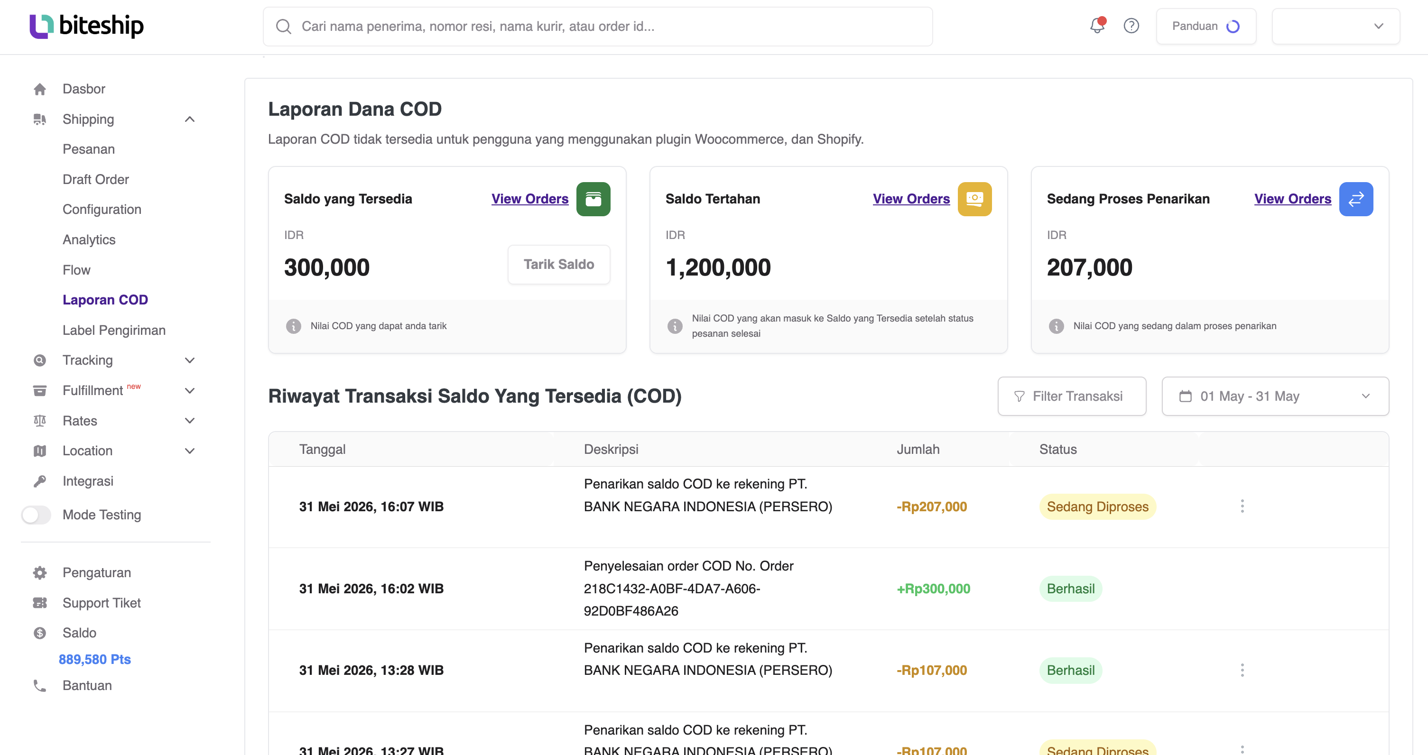Viewport: 1428px width, 755px height.
Task: Click View Orders for Saldo Tertahan
Action: 911,199
